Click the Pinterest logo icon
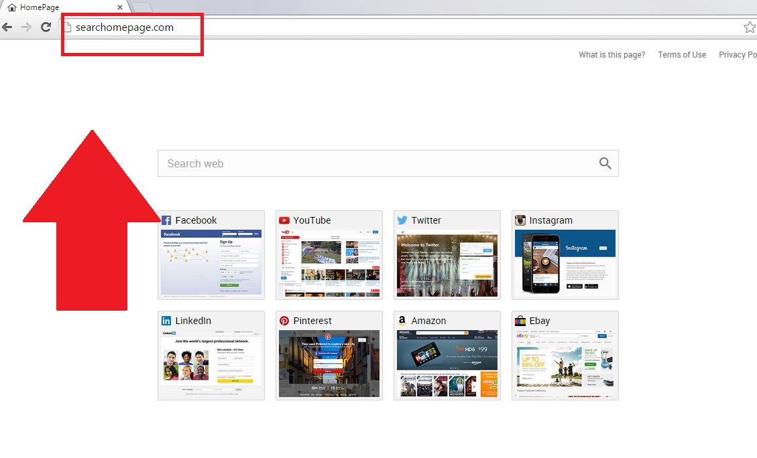Viewport: 757px width, 458px height. (x=284, y=321)
